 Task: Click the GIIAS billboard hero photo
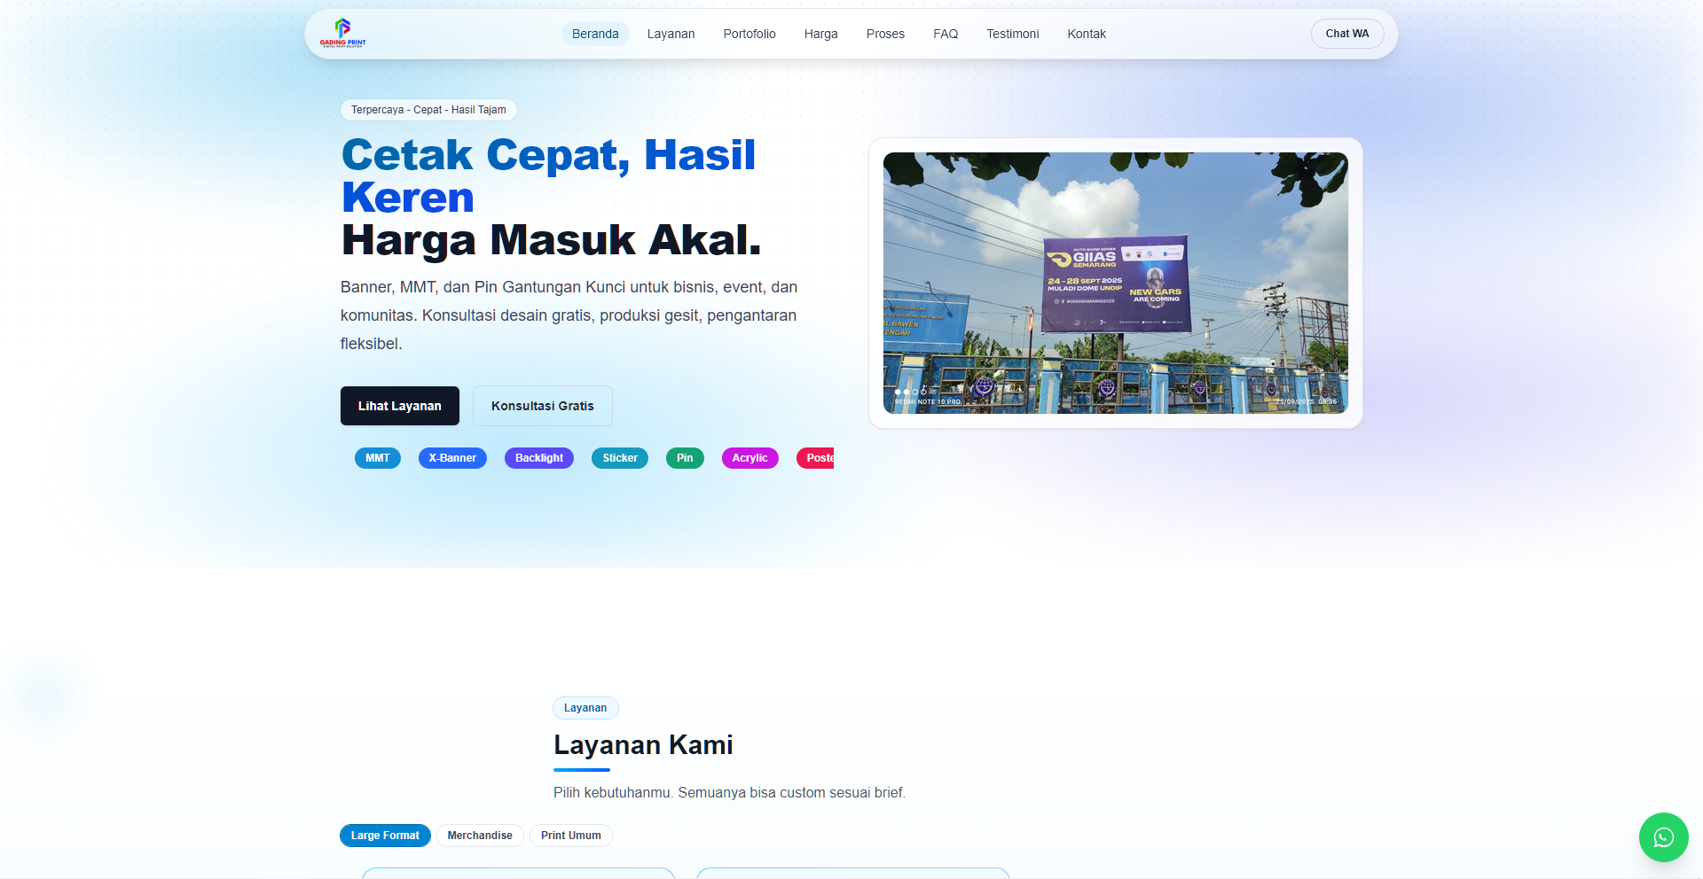1116,283
